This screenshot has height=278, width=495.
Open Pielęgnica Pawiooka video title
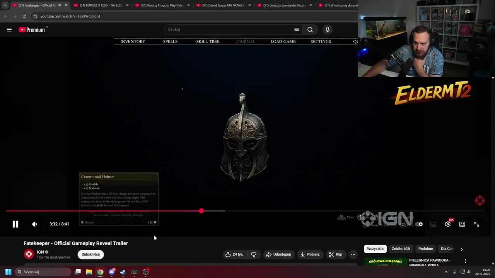[430, 262]
